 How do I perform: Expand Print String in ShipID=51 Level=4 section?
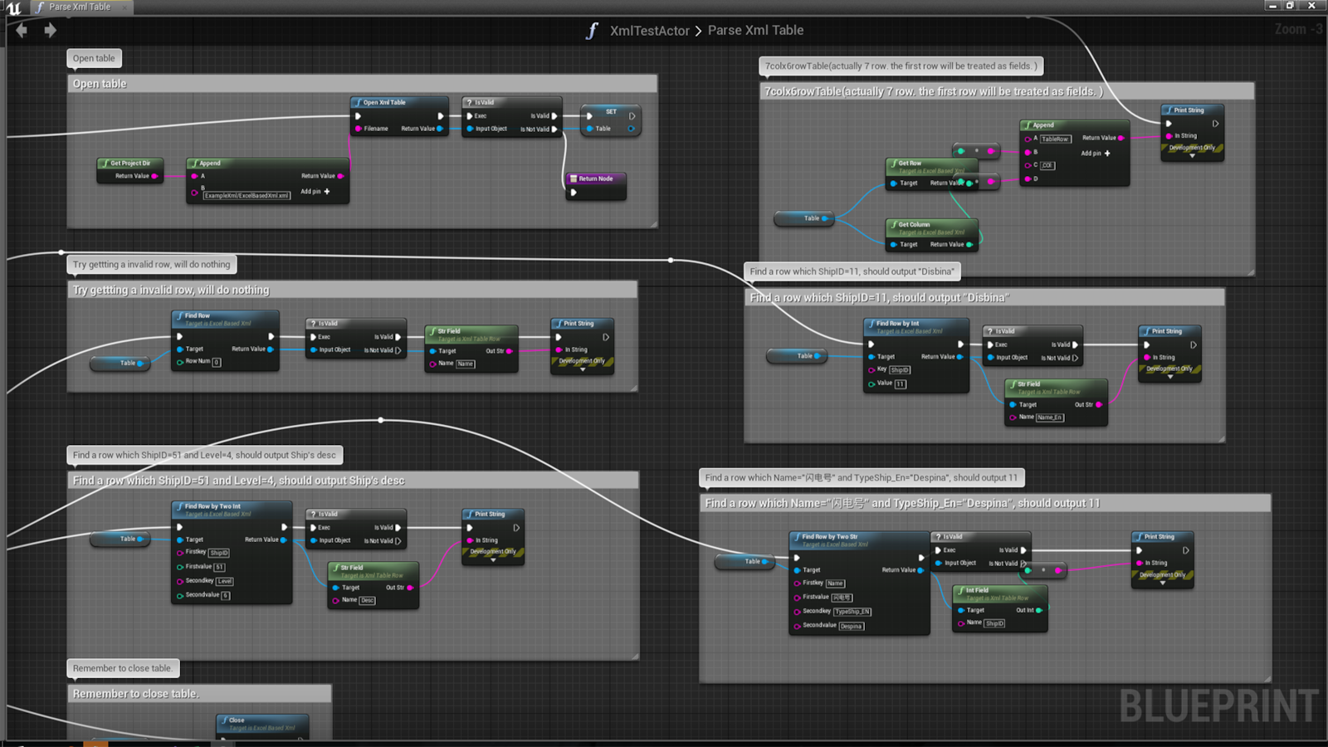493,560
